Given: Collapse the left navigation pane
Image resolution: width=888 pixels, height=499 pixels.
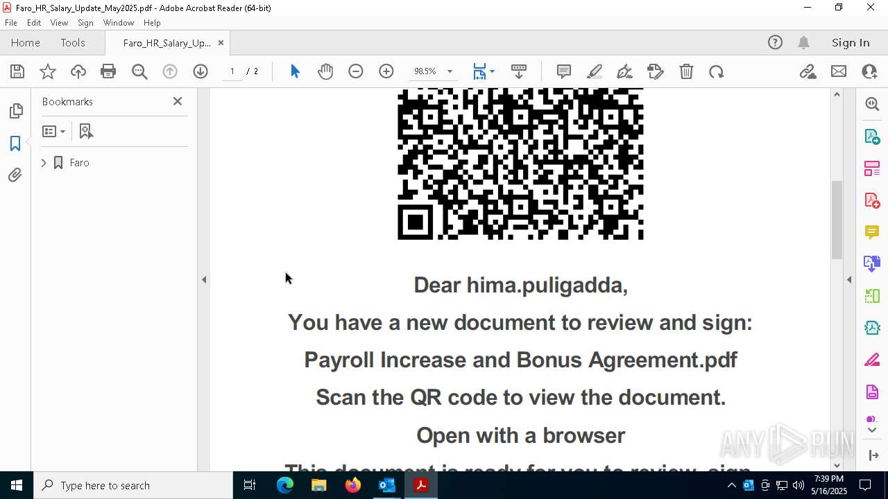Looking at the screenshot, I should (x=204, y=279).
